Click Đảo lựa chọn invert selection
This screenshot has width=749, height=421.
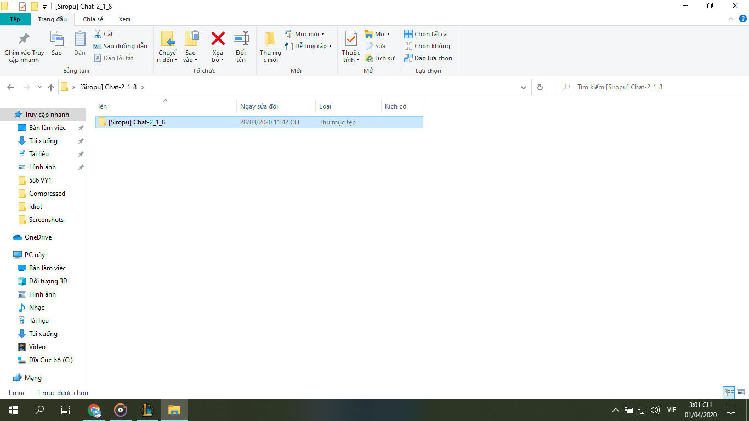[428, 58]
